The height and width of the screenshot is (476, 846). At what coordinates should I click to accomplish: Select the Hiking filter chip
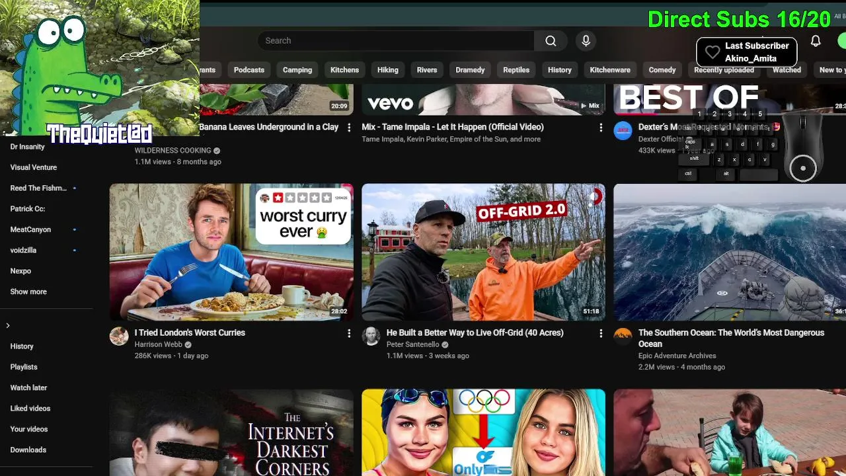click(388, 70)
